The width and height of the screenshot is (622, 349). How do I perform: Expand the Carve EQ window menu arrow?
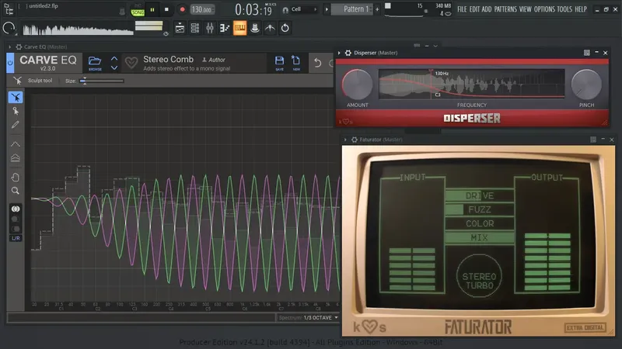click(x=9, y=47)
